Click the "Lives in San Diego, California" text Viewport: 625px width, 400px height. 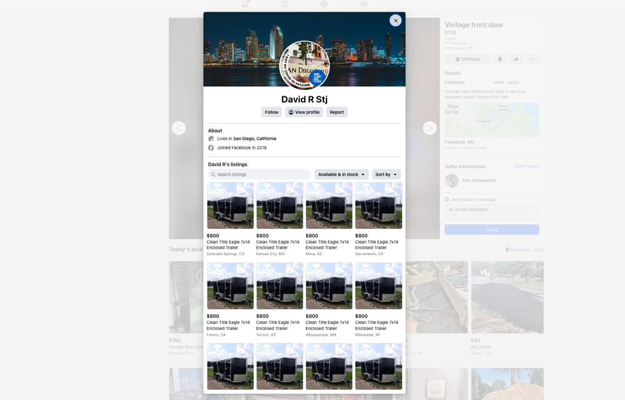[246, 139]
